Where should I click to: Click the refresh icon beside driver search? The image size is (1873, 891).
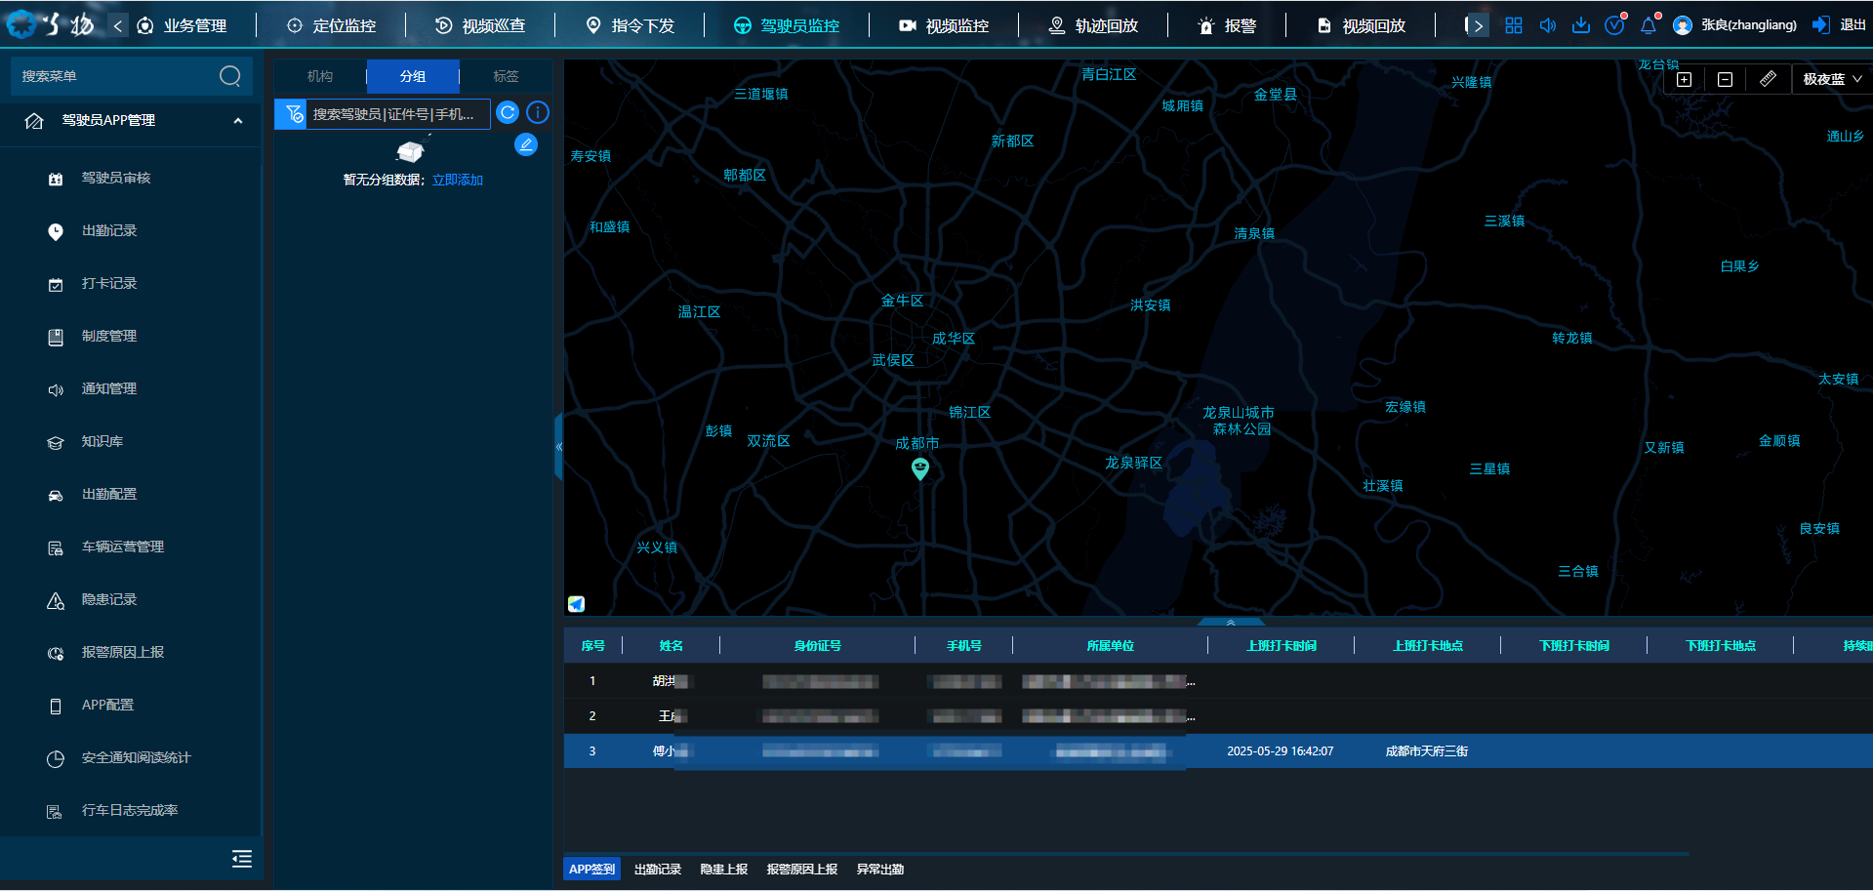click(508, 113)
